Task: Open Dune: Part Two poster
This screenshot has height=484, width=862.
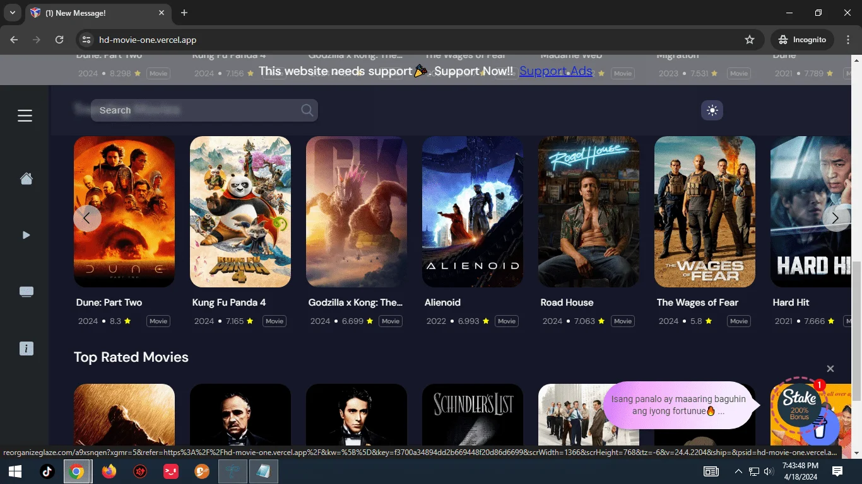Action: [124, 212]
